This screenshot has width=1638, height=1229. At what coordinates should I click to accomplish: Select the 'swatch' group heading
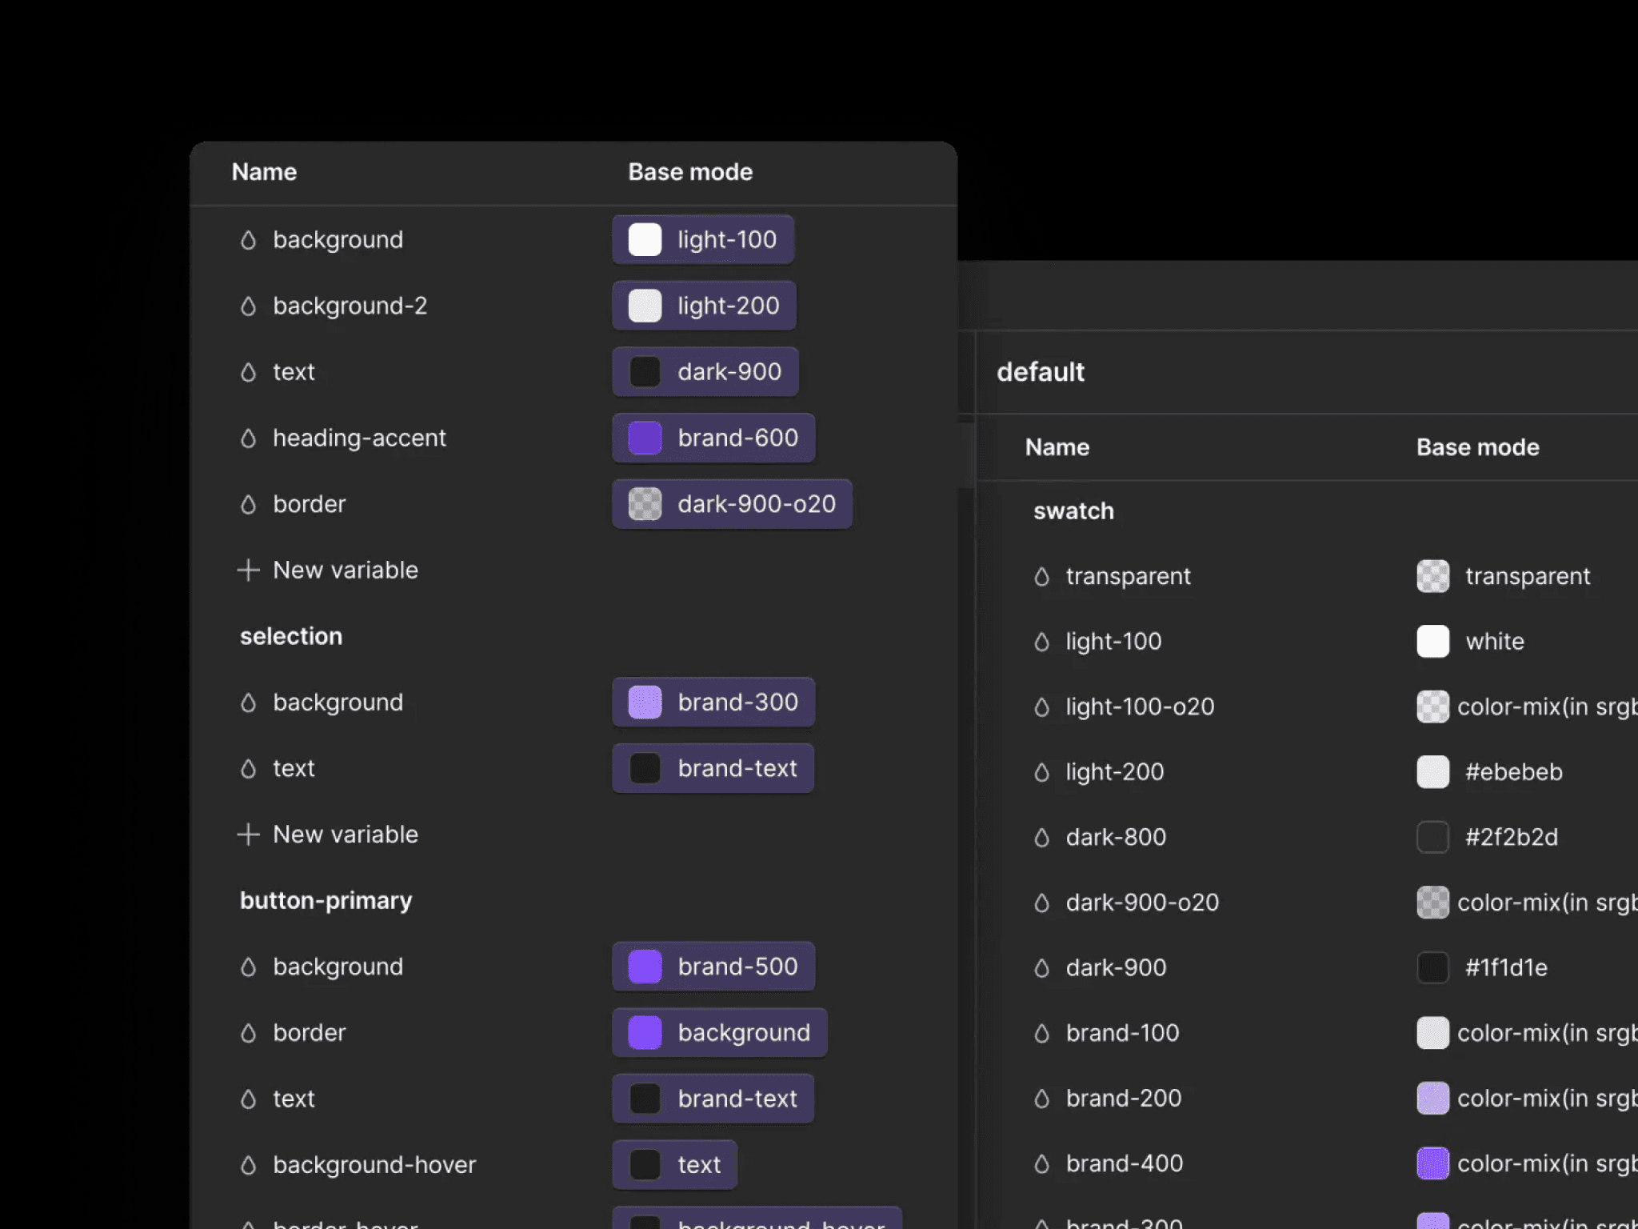click(1073, 511)
